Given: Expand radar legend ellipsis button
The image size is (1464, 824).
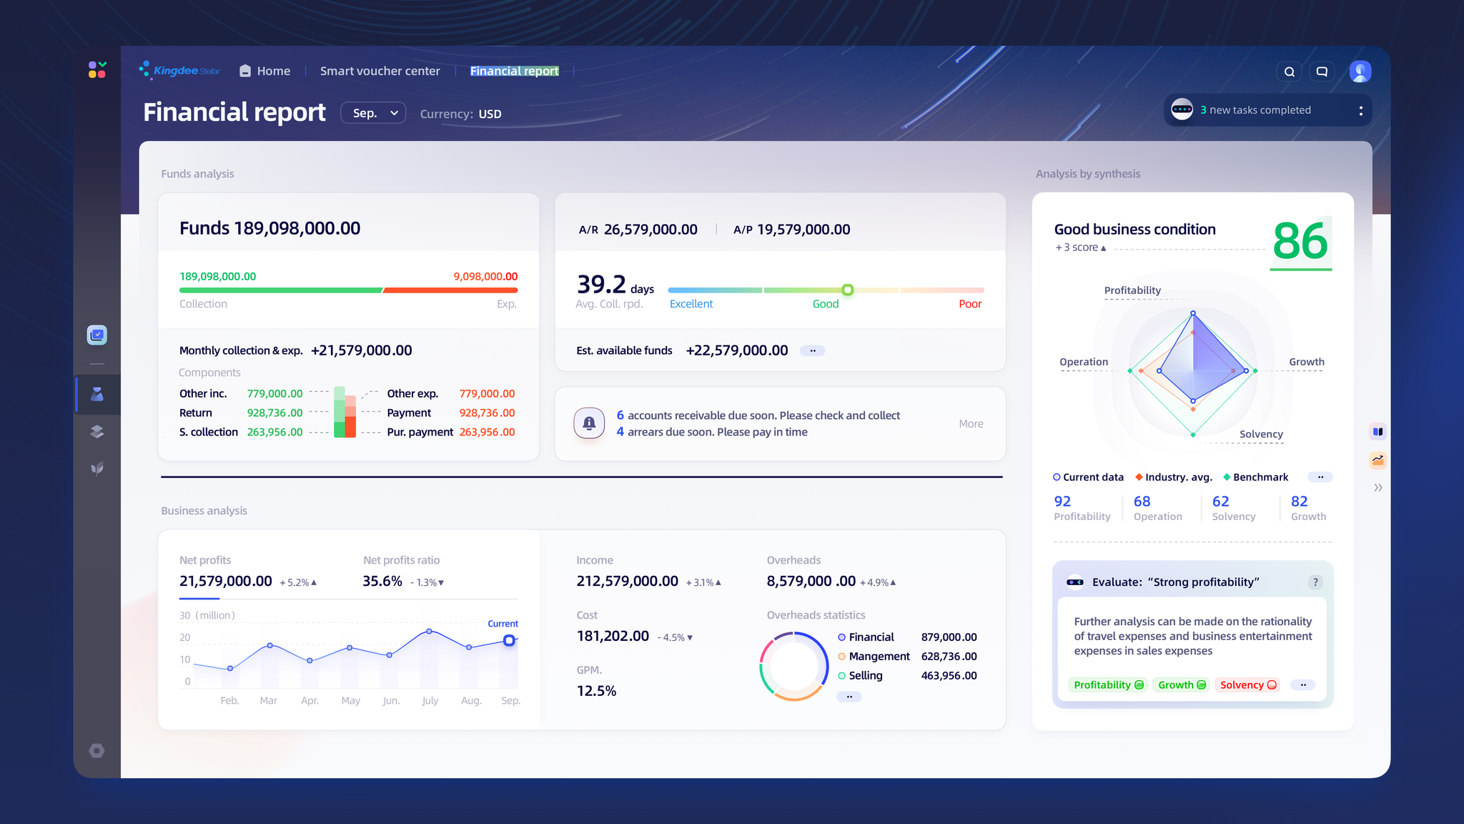Looking at the screenshot, I should coord(1320,477).
